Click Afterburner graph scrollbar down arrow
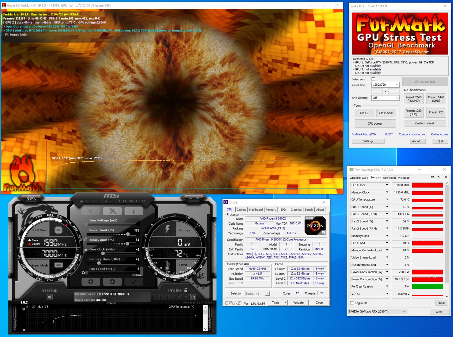 [x=205, y=329]
